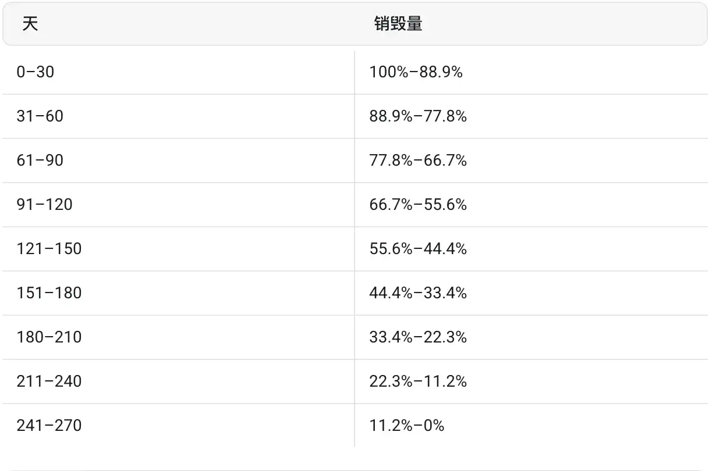
Task: Choose the 211–240 day cell
Action: tap(49, 381)
